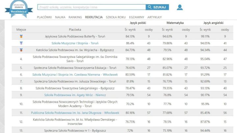Click the 70.2% Polish score cell

(x=130, y=104)
